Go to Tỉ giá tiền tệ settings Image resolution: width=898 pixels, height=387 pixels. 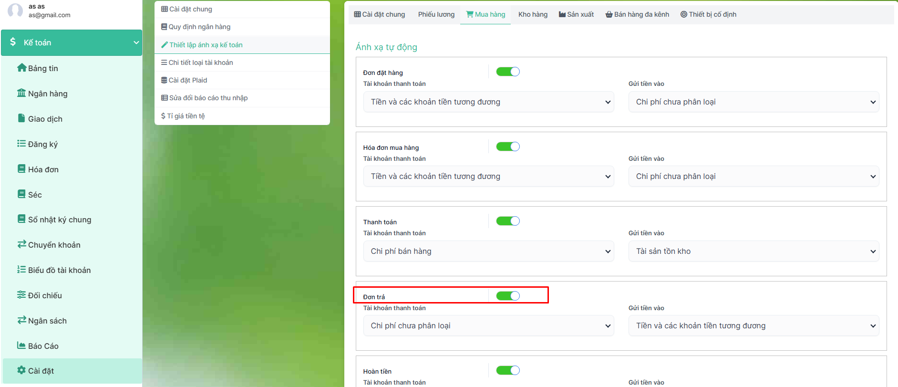click(x=186, y=116)
